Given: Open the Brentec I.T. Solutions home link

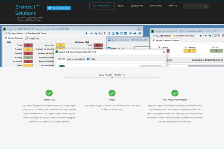Looking at the screenshot, I should point(28,10).
